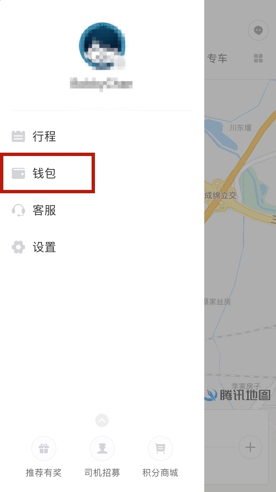Tap the blurred username under avatar
This screenshot has width=276, height=492.
pos(101,84)
